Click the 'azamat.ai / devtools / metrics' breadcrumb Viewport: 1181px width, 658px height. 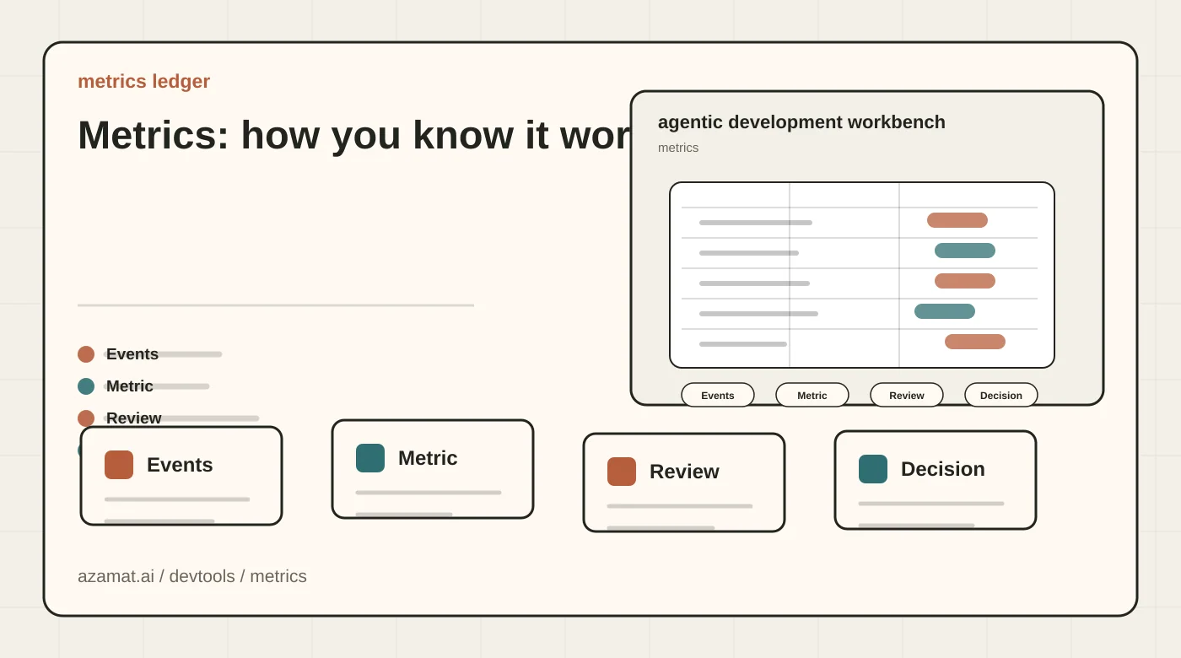192,576
